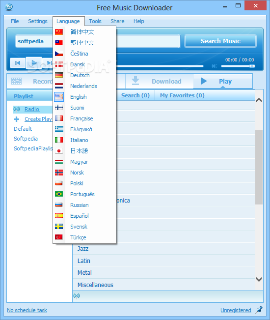Switch to Svensk language
The height and width of the screenshot is (320, 270).
point(84,227)
